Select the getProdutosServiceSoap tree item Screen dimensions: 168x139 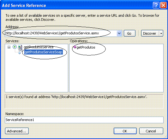(43, 52)
